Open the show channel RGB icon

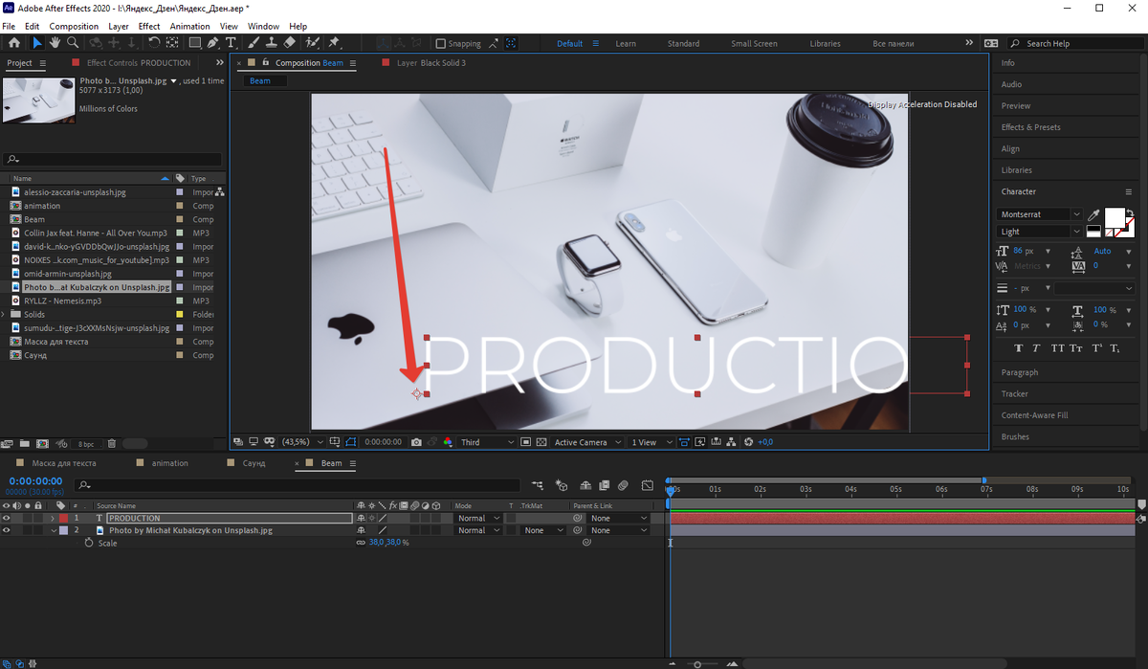coord(447,442)
